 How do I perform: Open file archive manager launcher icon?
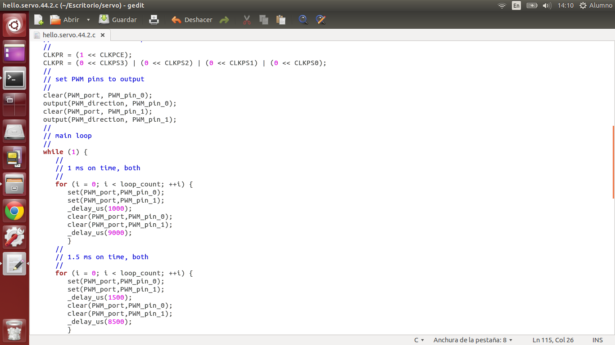pos(15,185)
